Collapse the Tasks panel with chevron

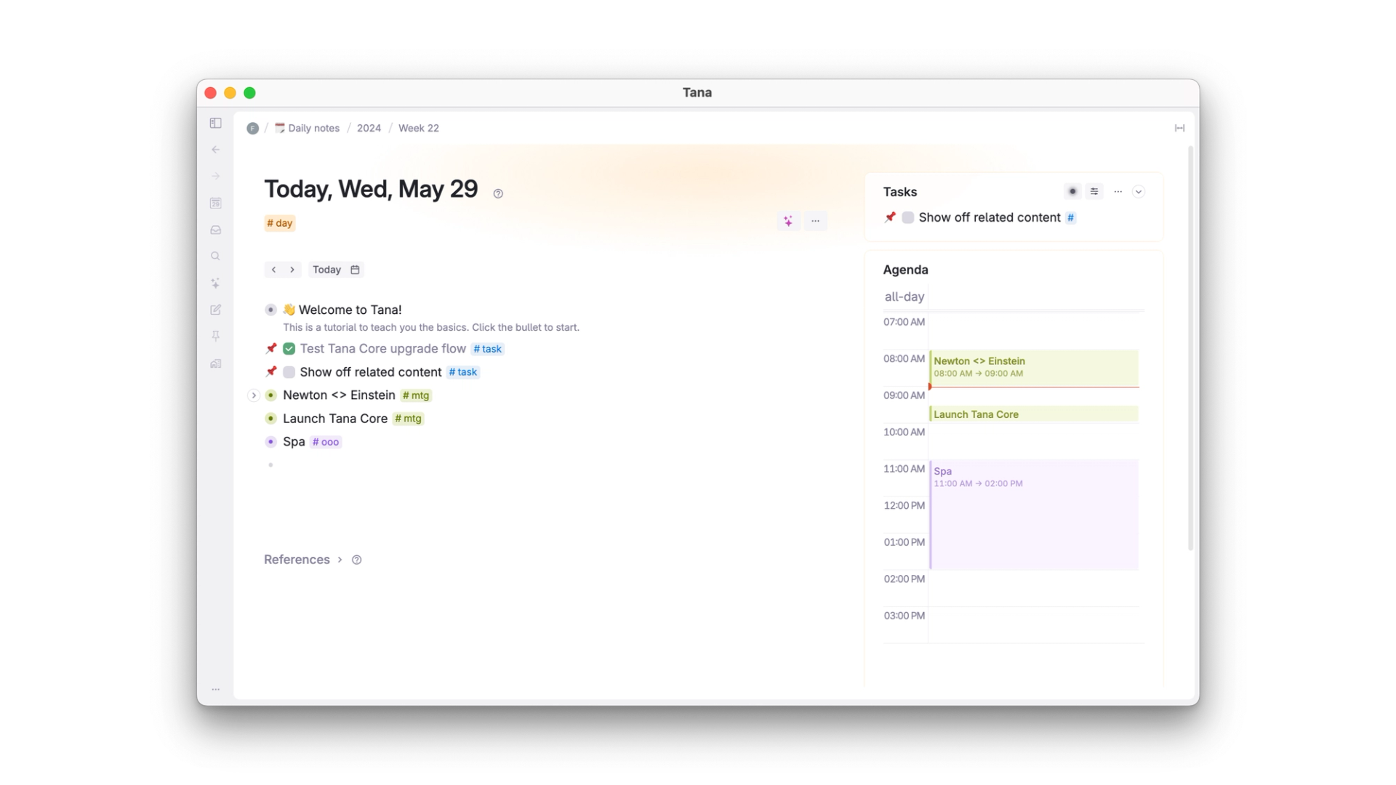(1139, 192)
